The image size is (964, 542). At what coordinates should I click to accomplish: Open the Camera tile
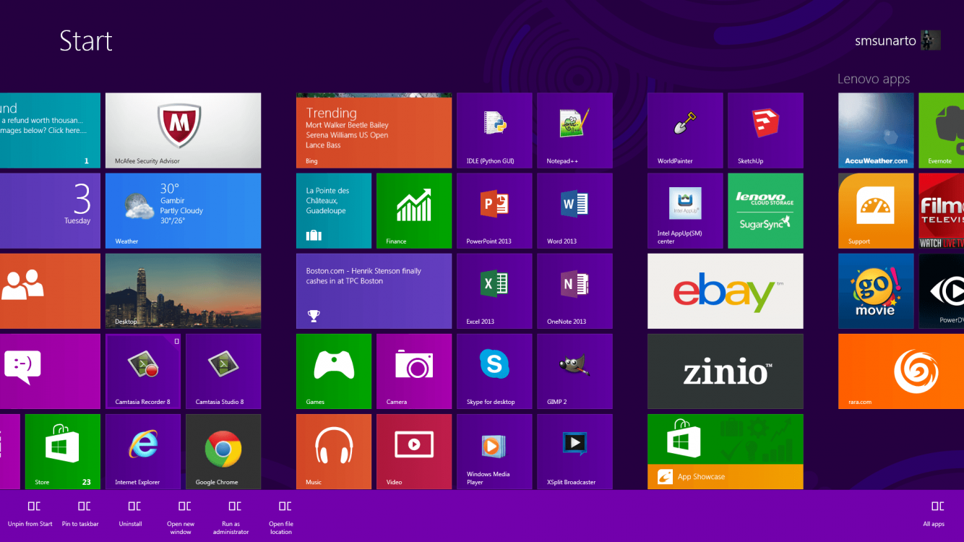[414, 371]
